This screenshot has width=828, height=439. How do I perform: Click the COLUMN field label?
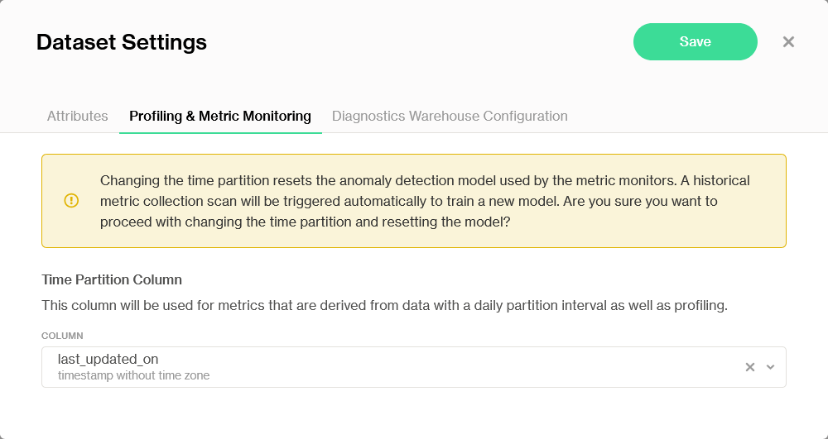pyautogui.click(x=62, y=336)
